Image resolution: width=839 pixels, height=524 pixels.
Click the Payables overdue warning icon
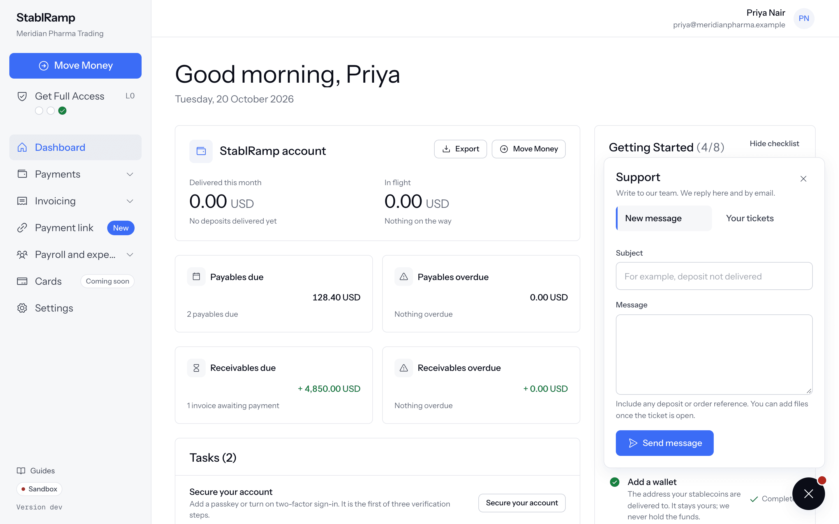pyautogui.click(x=403, y=277)
